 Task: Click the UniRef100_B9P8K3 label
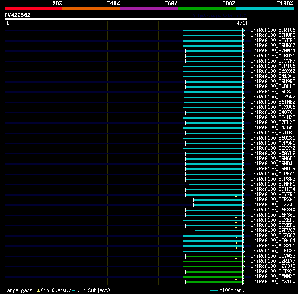(273, 179)
